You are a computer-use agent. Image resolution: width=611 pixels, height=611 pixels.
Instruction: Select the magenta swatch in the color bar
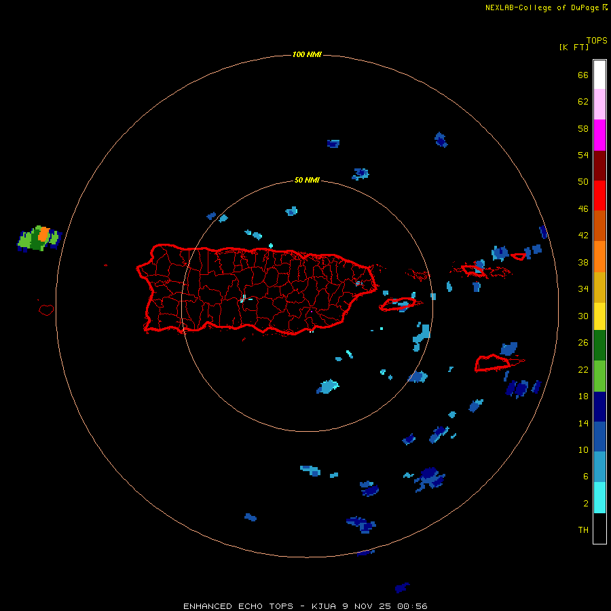pos(599,135)
